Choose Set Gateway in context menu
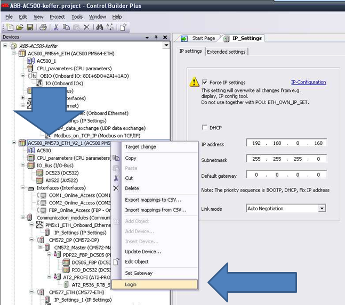Screen dimensions: 345x305 click(139, 273)
